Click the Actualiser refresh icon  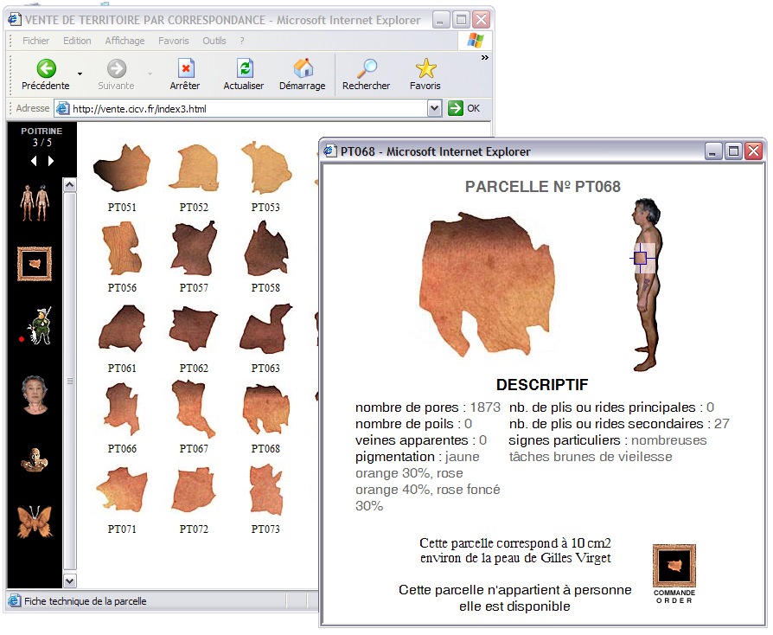245,68
